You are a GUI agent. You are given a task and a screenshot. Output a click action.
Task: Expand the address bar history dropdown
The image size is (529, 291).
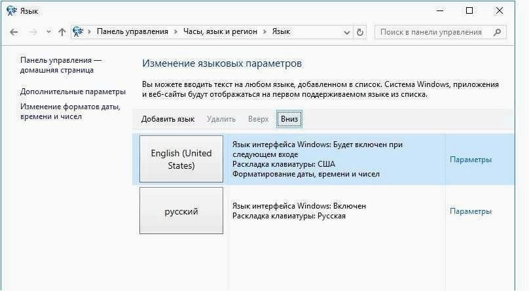(346, 33)
